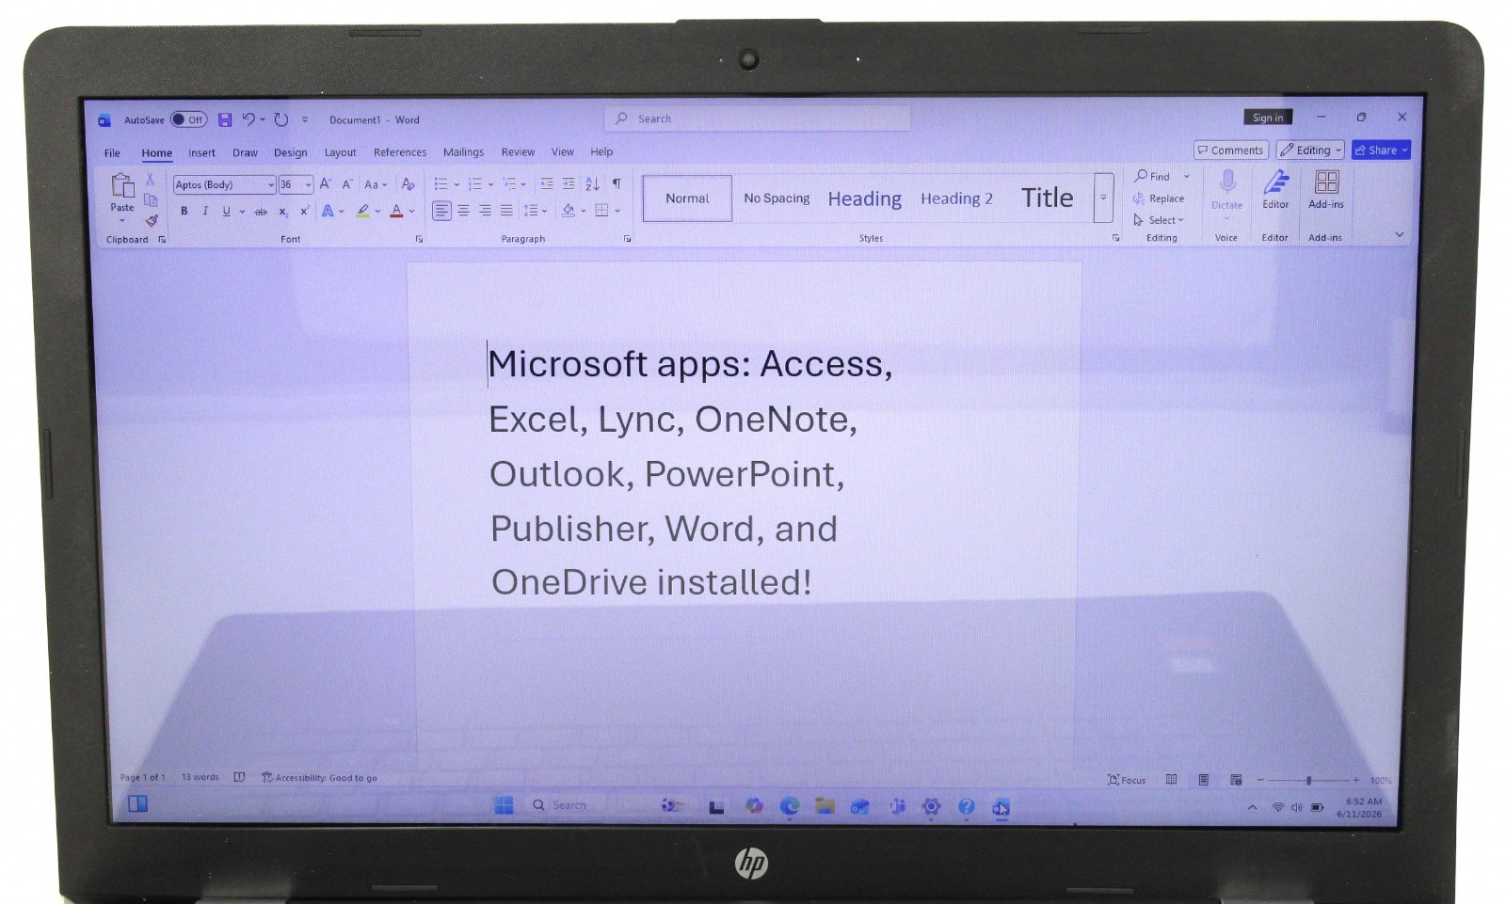Screen dimensions: 1506x904
Task: Sort paragraphs A to Z
Action: (592, 183)
